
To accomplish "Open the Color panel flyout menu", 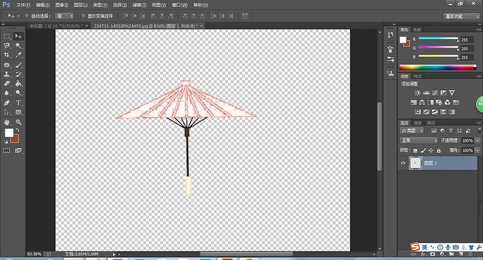I will coord(478,30).
